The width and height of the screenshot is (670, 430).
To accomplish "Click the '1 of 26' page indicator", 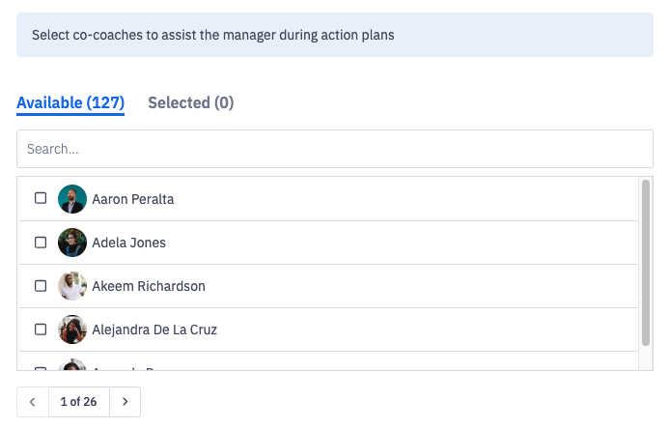I will pos(78,402).
